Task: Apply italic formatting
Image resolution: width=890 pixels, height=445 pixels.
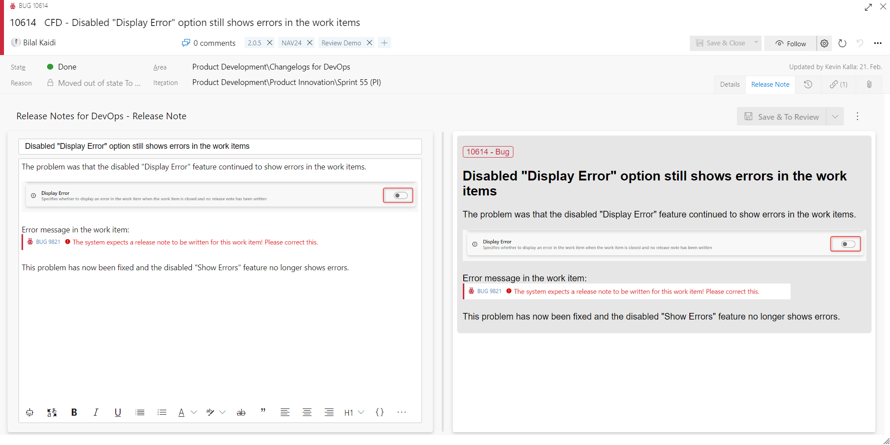Action: (x=96, y=412)
